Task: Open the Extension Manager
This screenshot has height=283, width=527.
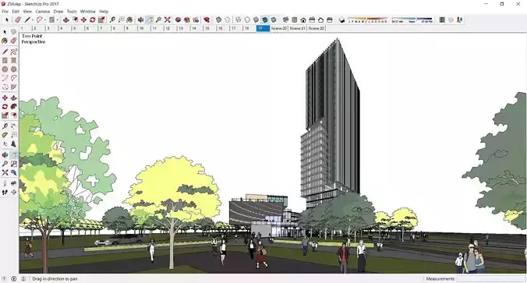Action: point(207,20)
